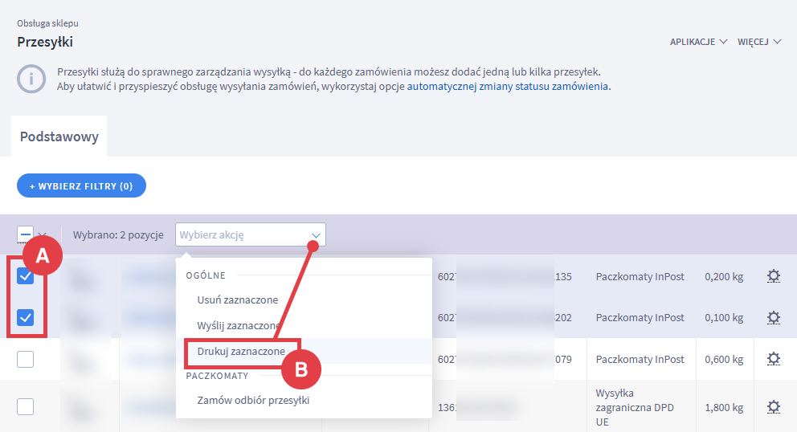Expand the chevron beside select-all checkbox
The width and height of the screenshot is (797, 432).
(42, 234)
